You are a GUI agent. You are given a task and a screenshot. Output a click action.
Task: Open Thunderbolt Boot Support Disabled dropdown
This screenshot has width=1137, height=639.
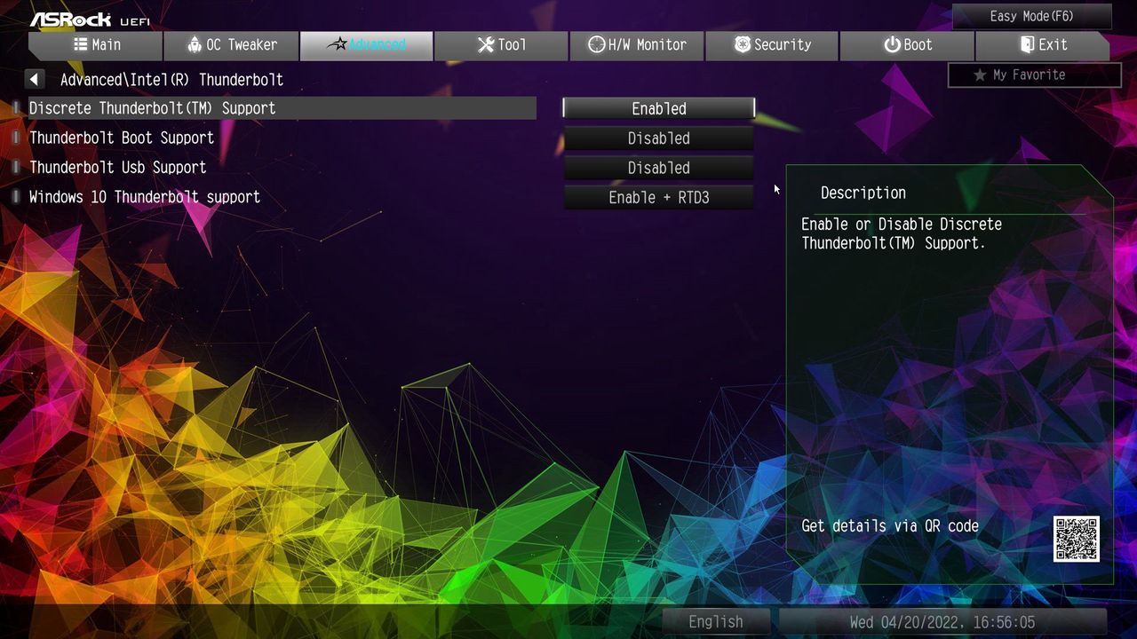click(659, 138)
